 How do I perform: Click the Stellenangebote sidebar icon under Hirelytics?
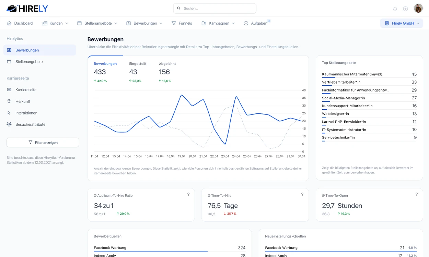coord(10,62)
